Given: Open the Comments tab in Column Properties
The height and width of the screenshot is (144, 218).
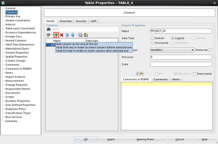Looking at the screenshot, I should [x=161, y=79].
